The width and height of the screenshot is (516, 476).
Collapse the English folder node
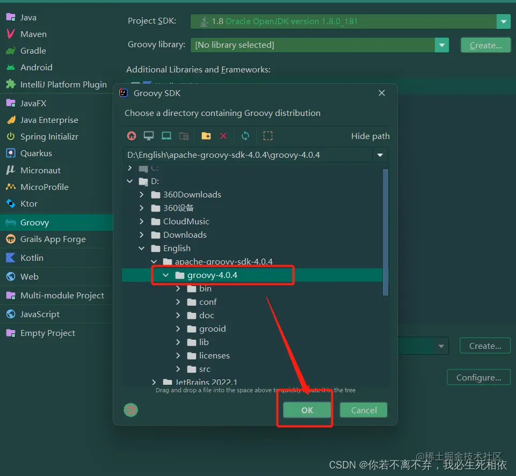click(142, 248)
